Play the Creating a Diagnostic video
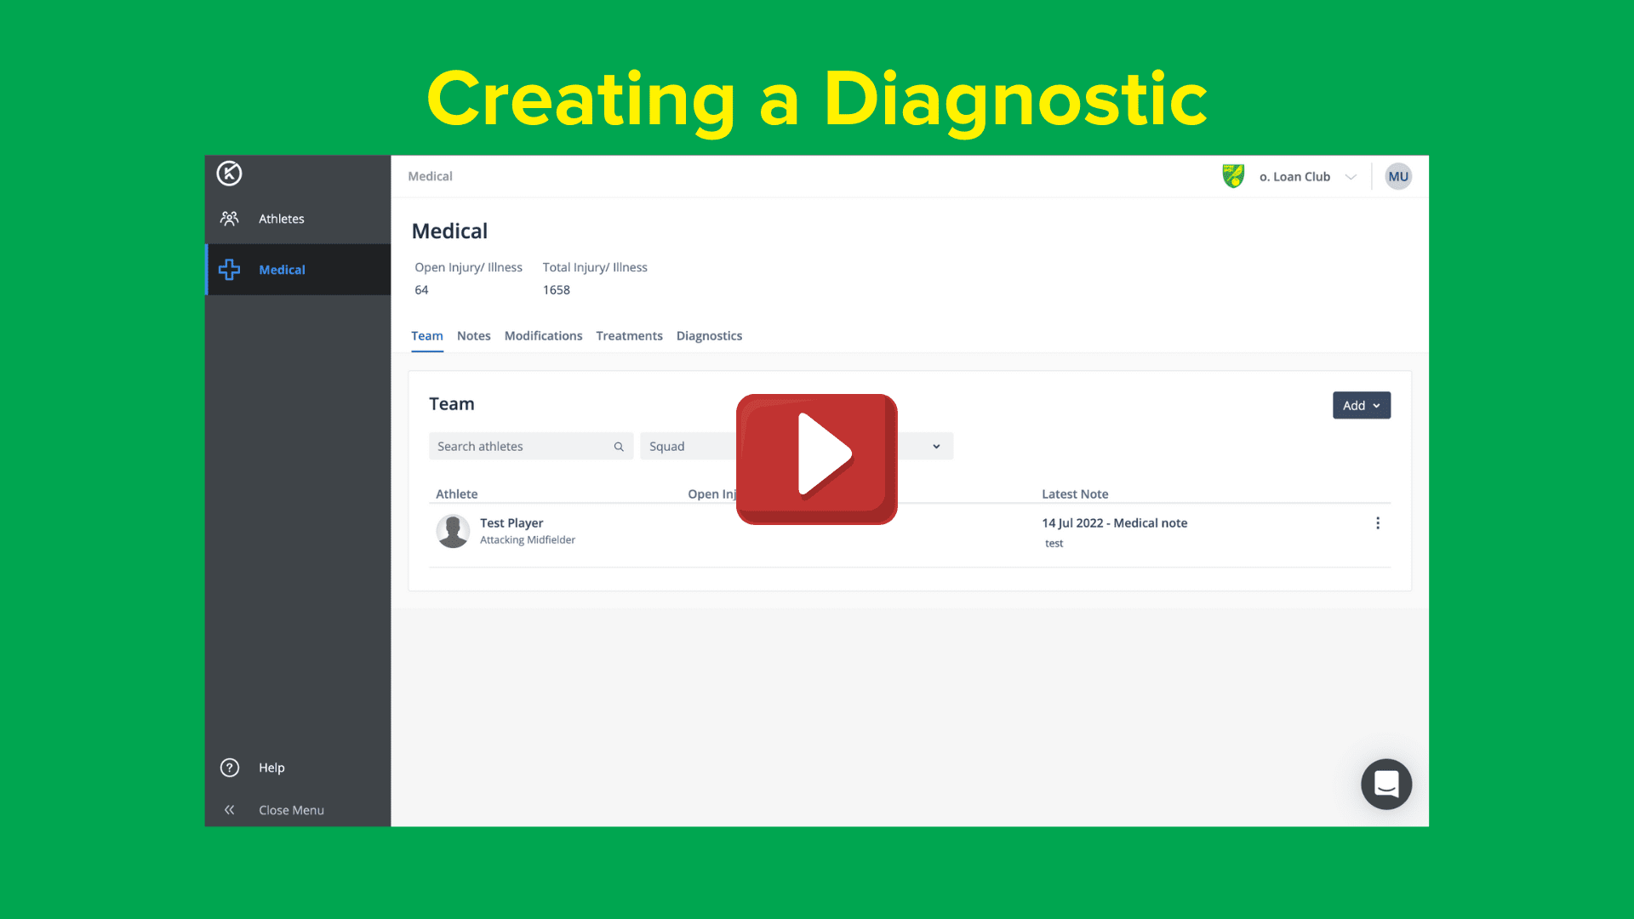 (x=817, y=459)
